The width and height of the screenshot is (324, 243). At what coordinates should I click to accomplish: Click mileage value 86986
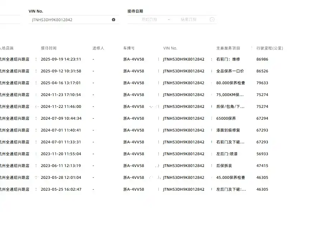[x=262, y=59]
